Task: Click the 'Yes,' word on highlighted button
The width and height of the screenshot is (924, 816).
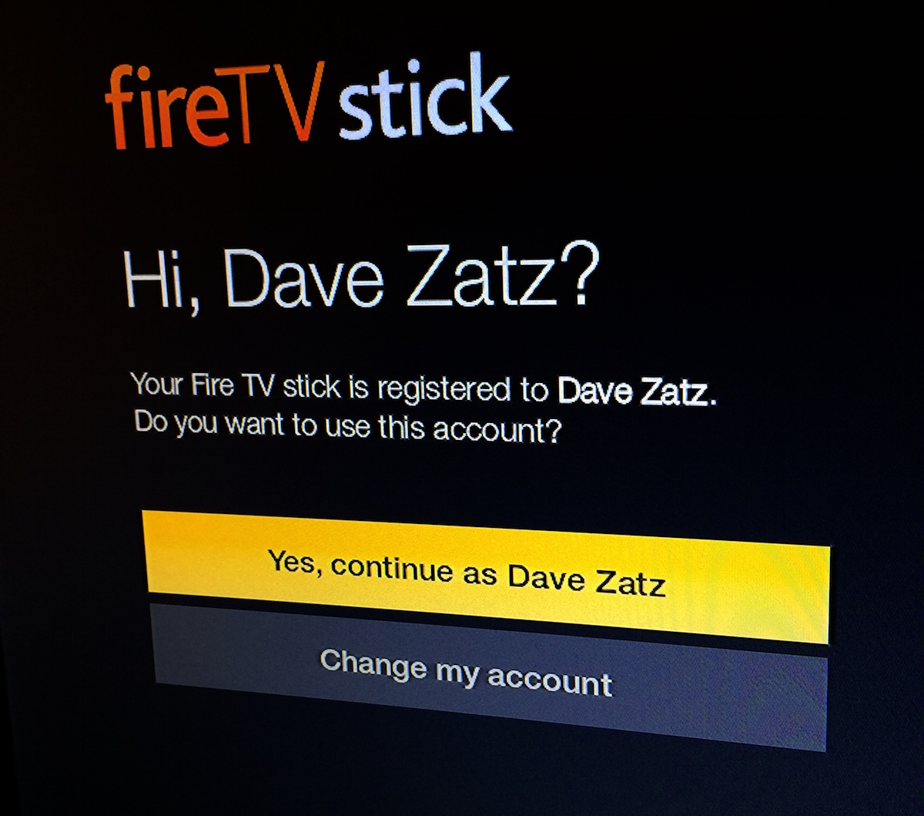Action: (x=294, y=562)
